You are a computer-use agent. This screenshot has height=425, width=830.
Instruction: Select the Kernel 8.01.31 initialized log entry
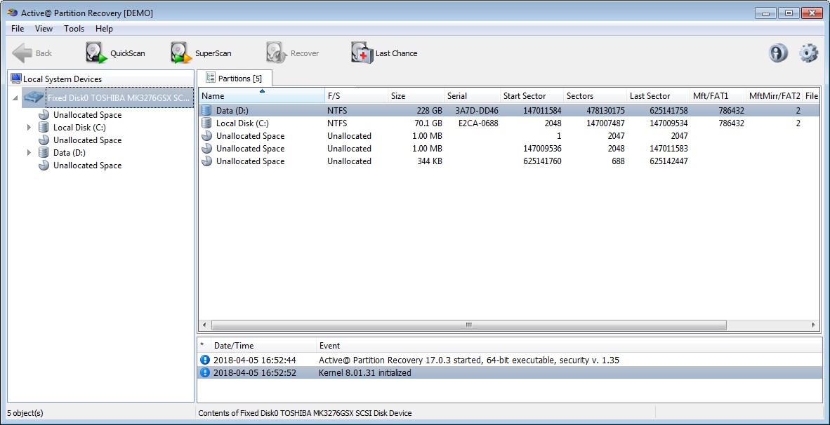tap(509, 372)
